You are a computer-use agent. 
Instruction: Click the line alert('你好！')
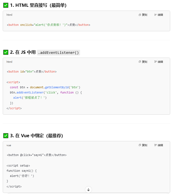pyautogui.click(x=22, y=176)
